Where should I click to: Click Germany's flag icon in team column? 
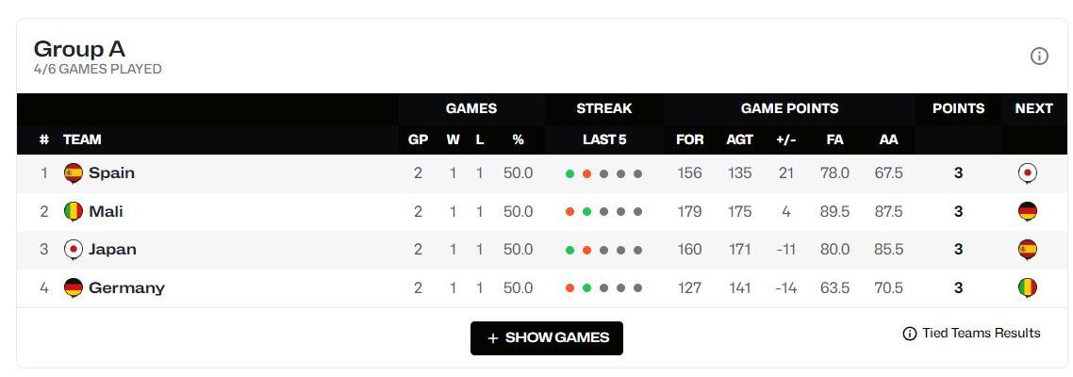pos(74,288)
